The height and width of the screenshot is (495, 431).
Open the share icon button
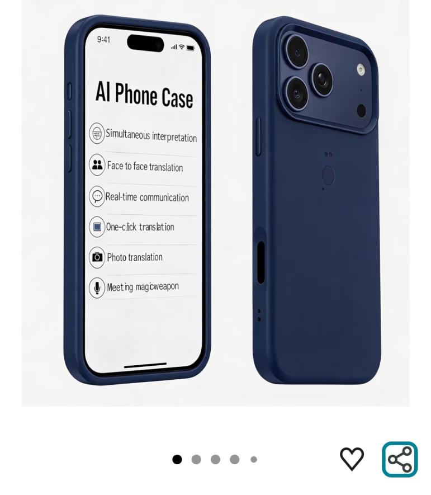(x=400, y=459)
